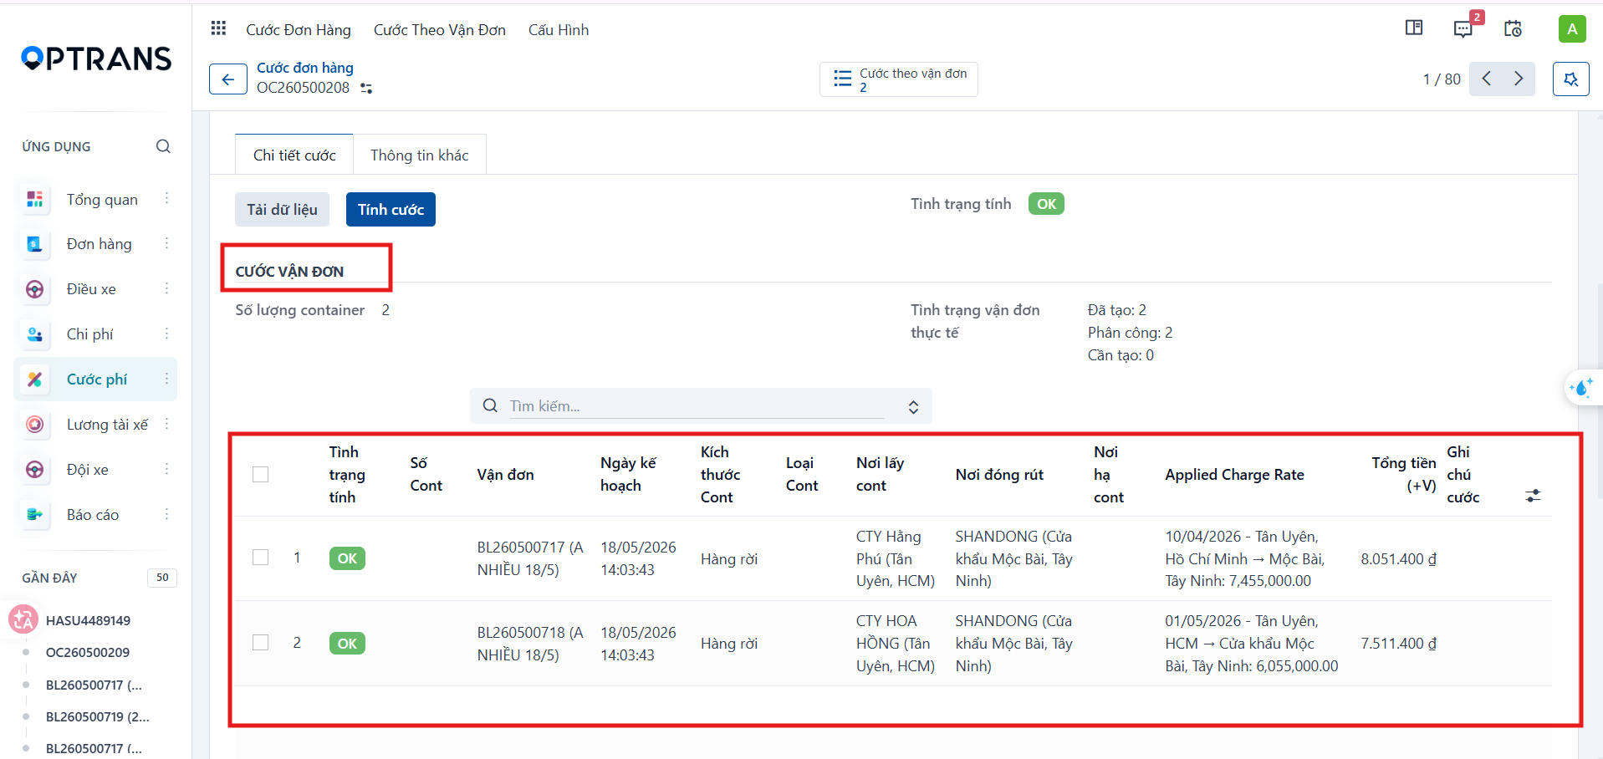The image size is (1603, 759).
Task: Open column settings adjust icon in table
Action: coord(1533,496)
